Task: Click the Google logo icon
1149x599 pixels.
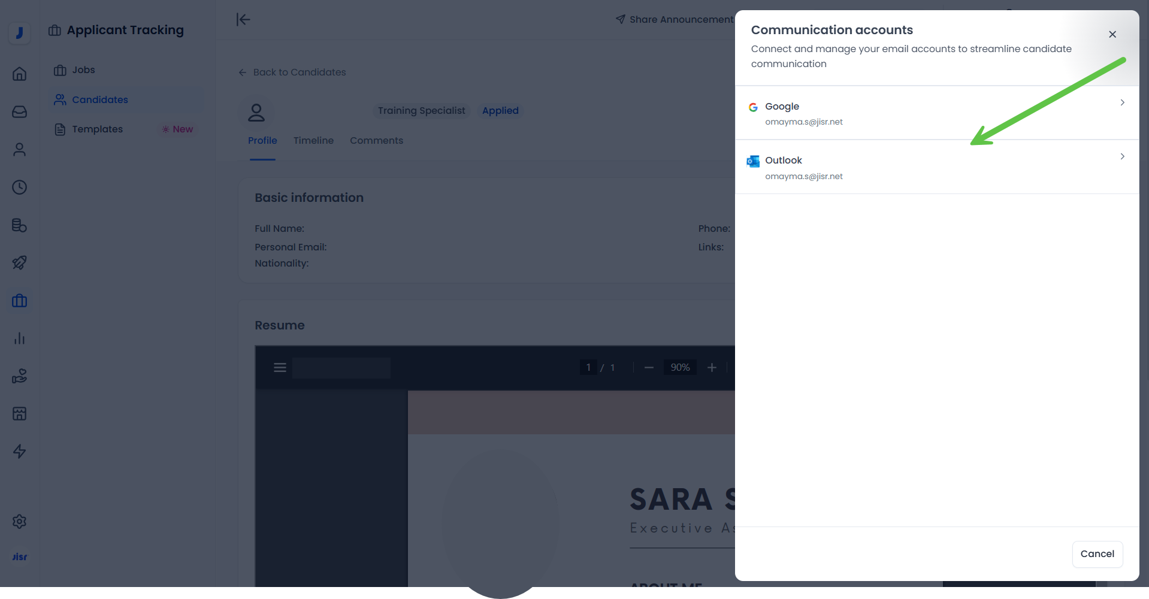Action: pos(753,107)
